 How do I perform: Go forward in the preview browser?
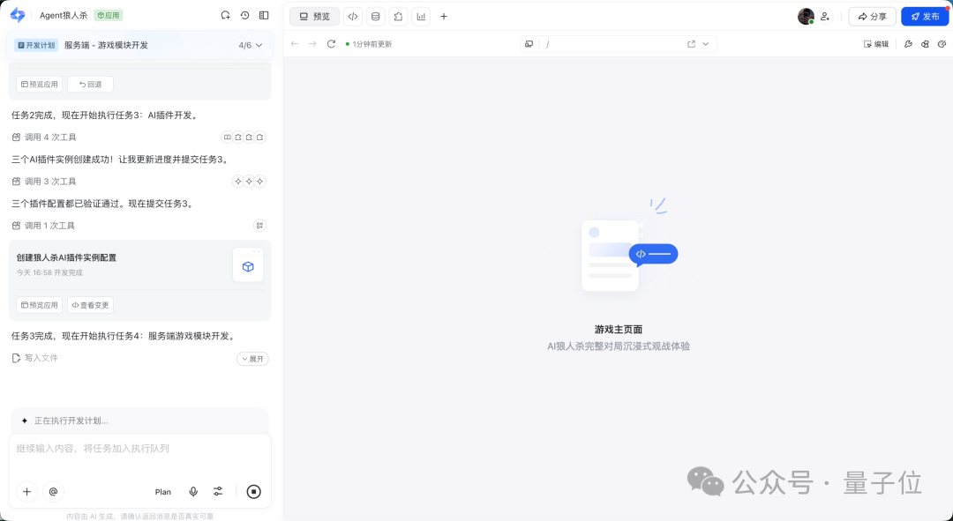(x=312, y=44)
